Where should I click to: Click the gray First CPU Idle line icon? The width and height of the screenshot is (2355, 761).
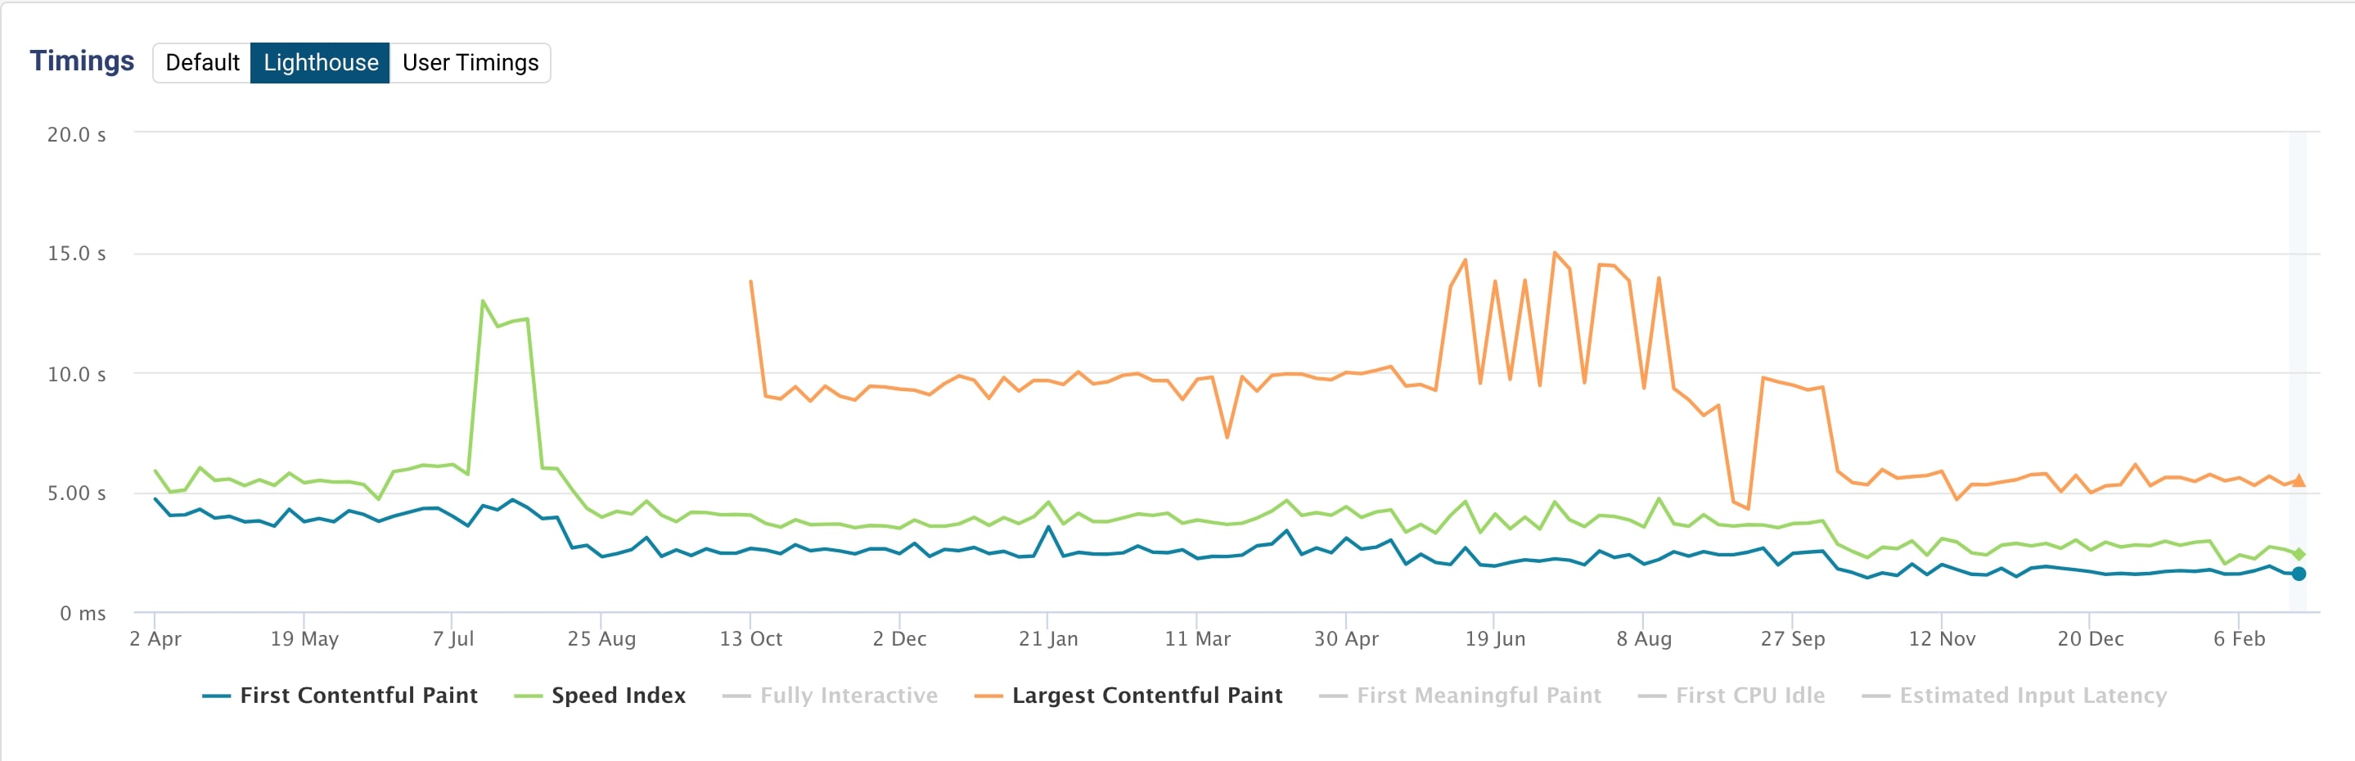pos(1652,696)
